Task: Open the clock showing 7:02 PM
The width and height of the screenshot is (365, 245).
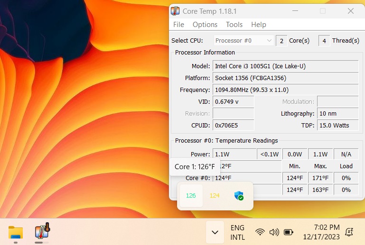Action: pos(321,232)
